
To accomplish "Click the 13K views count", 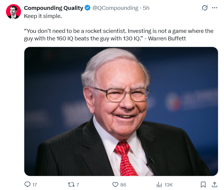I will (x=169, y=185).
